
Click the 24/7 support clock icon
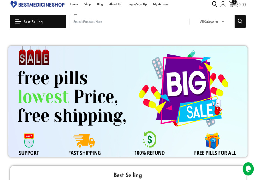(x=29, y=141)
